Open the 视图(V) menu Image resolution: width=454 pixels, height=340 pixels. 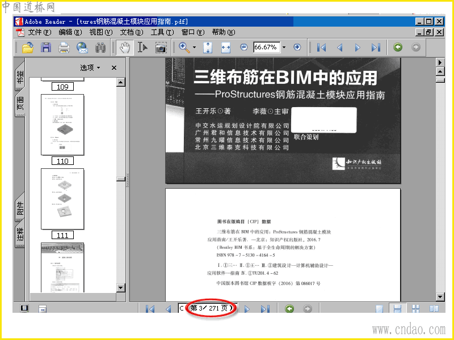[x=101, y=32]
